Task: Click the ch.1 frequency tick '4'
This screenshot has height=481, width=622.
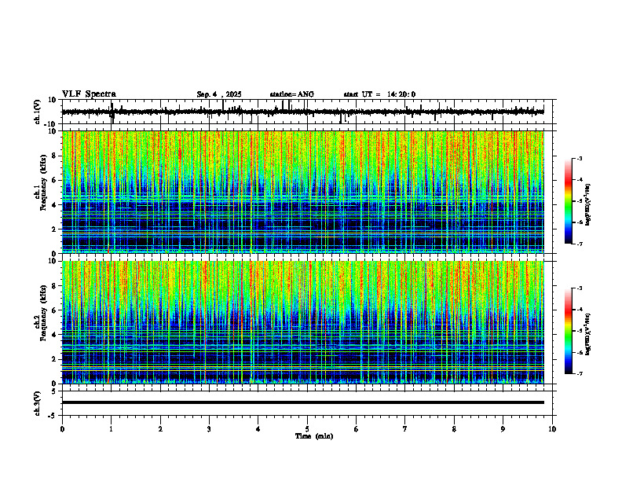Action: point(54,205)
